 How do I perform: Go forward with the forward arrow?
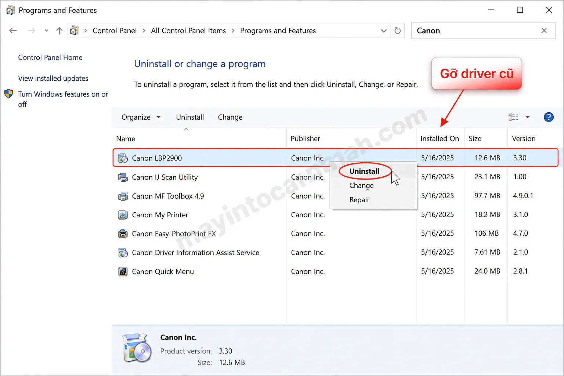[x=32, y=30]
